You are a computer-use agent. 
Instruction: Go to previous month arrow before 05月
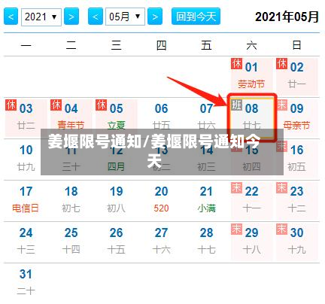(x=96, y=17)
